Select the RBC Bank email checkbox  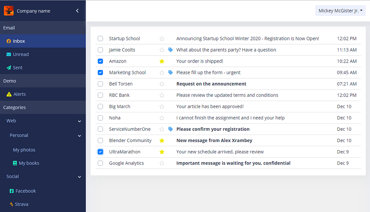tap(100, 95)
